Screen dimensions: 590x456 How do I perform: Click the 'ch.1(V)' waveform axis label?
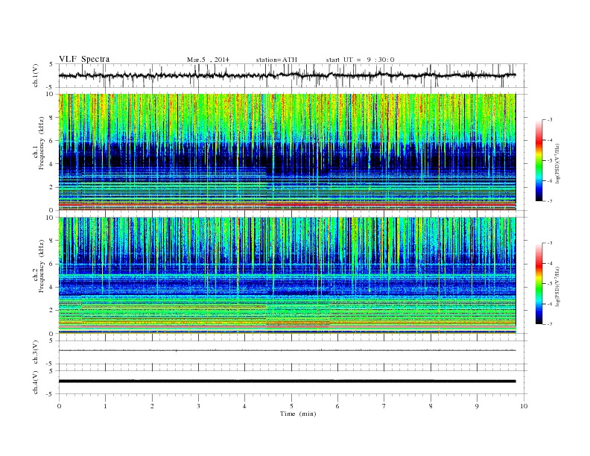tap(35, 75)
